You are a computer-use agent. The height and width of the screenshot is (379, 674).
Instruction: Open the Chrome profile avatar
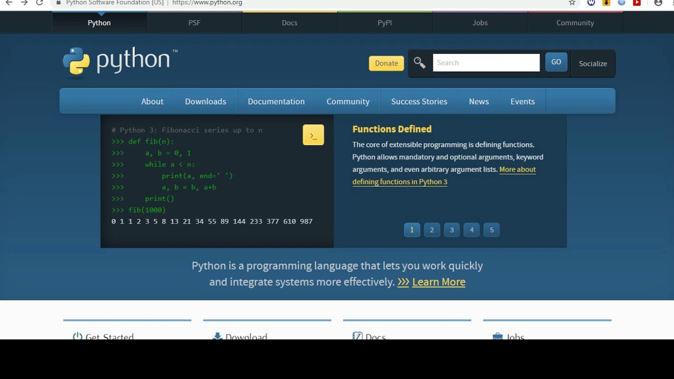tap(658, 3)
